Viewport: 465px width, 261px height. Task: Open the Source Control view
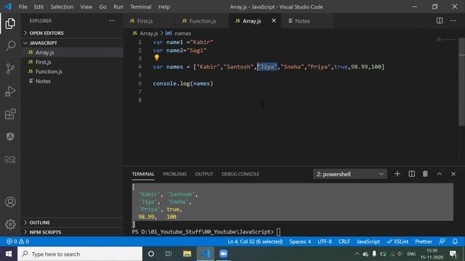10,69
